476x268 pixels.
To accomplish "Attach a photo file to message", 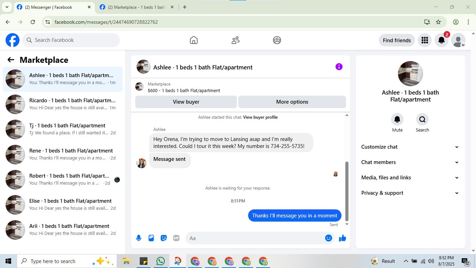I will [151, 238].
